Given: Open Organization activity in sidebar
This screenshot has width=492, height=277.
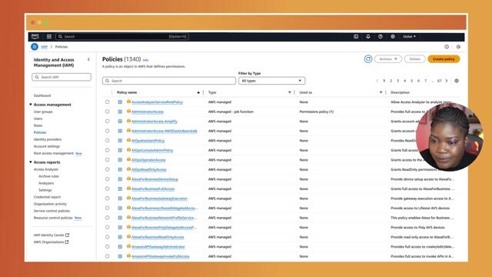Looking at the screenshot, I should pos(50,204).
